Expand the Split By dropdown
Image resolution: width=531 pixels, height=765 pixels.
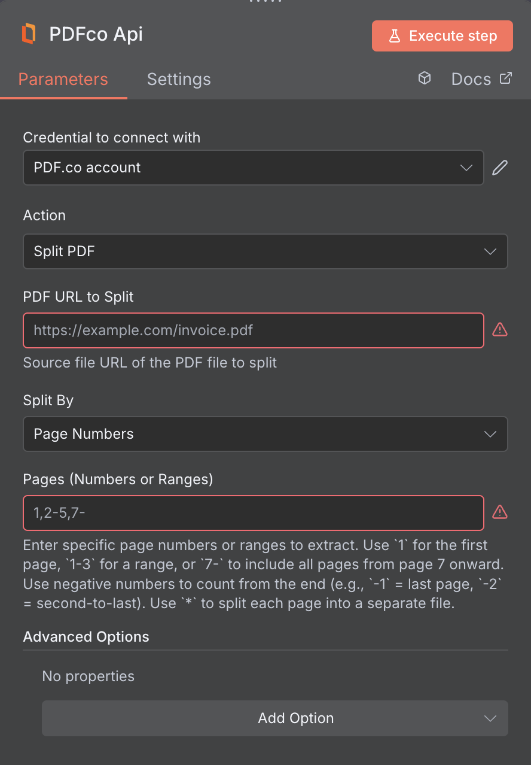(265, 434)
